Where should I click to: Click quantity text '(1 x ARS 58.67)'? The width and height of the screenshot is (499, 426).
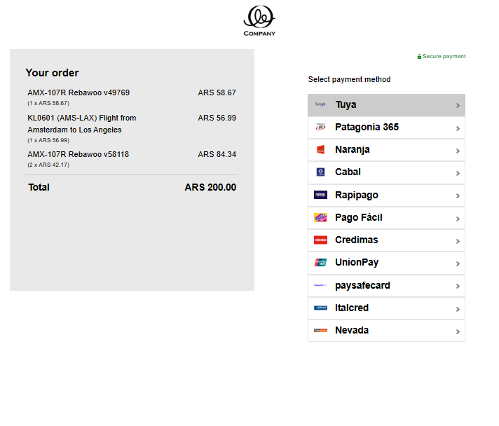point(48,103)
